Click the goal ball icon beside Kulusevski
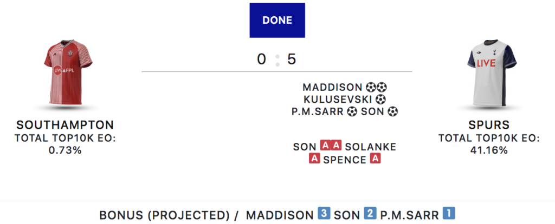Screen dimensions: 555x224 coord(380,100)
